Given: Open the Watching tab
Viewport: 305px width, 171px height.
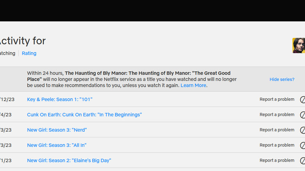Looking at the screenshot, I should click(7, 53).
